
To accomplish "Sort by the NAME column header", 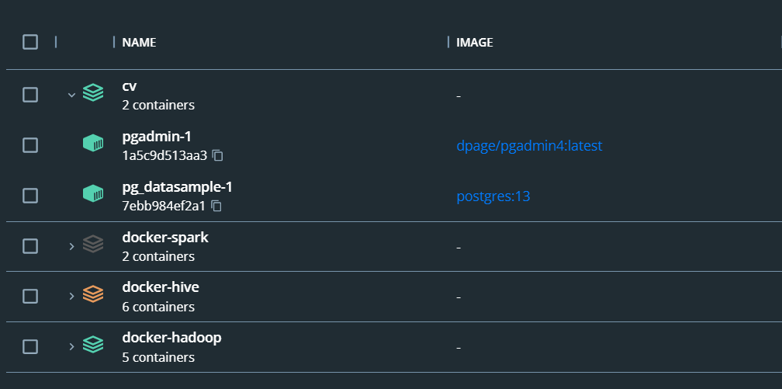I will (139, 43).
